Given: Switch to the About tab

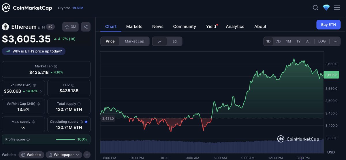Looking at the screenshot, I should tap(260, 26).
